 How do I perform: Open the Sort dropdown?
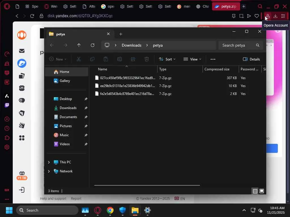pos(167,59)
